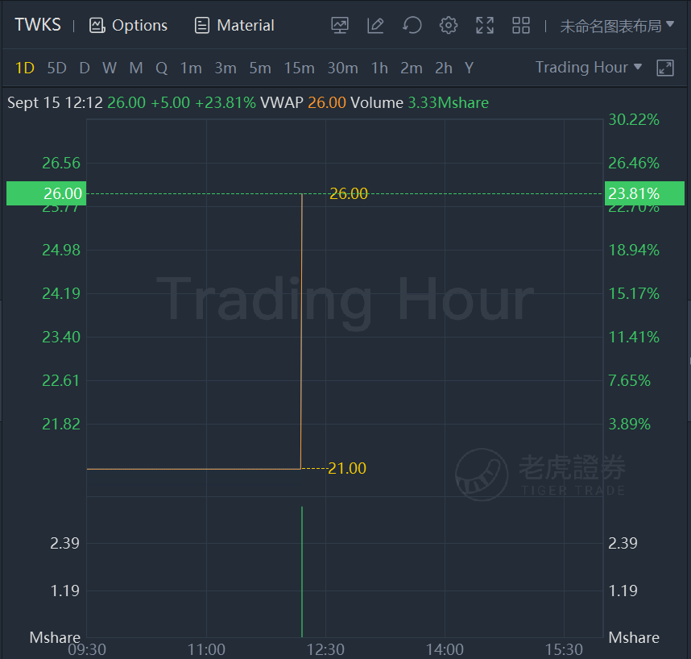Viewport: 691px width, 659px height.
Task: Click the 11.41% percentage axis label
Action: point(634,338)
